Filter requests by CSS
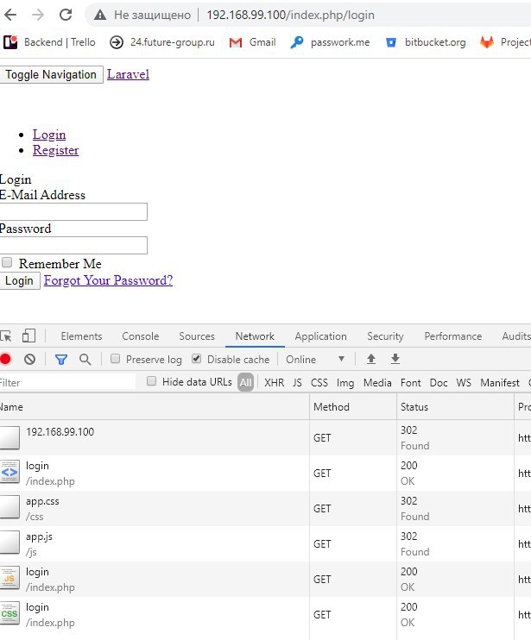Image resolution: width=531 pixels, height=640 pixels. pos(319,383)
